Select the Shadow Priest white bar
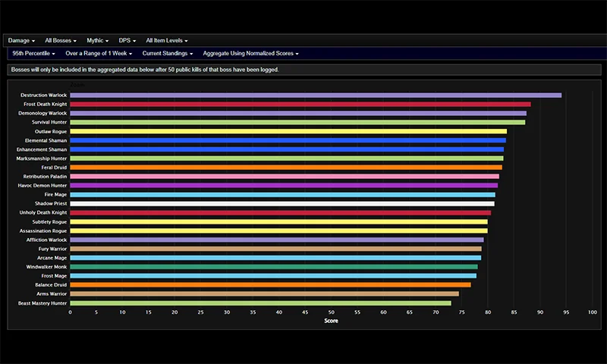Image resolution: width=607 pixels, height=364 pixels. click(282, 203)
